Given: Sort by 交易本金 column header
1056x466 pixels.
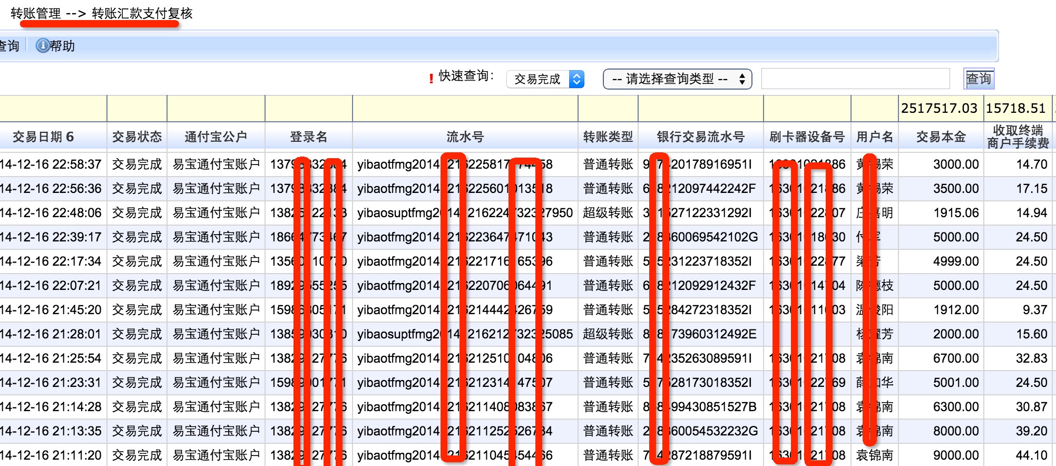Looking at the screenshot, I should 941,137.
